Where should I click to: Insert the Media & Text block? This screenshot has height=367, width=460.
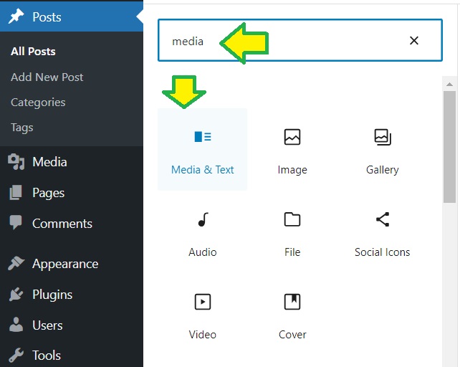203,149
